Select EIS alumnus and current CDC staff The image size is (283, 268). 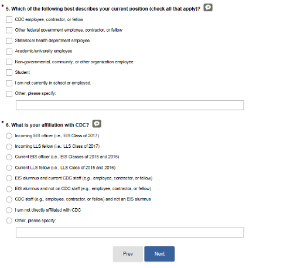click(9, 178)
